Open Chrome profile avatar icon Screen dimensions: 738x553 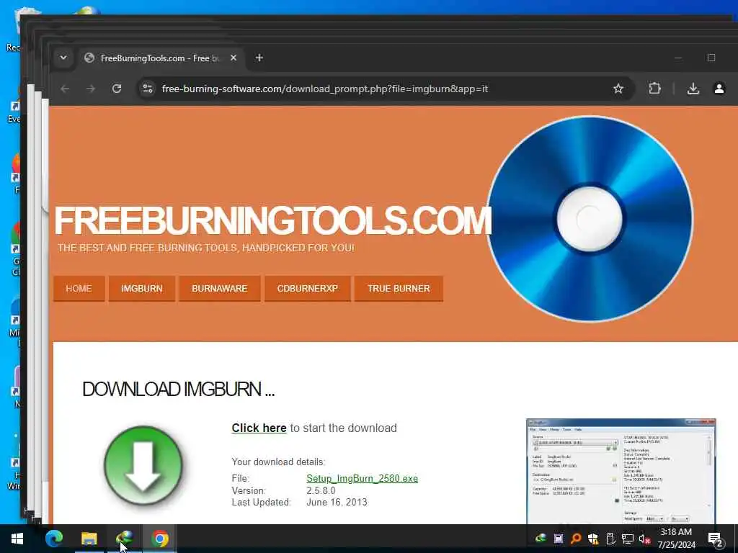click(x=719, y=89)
